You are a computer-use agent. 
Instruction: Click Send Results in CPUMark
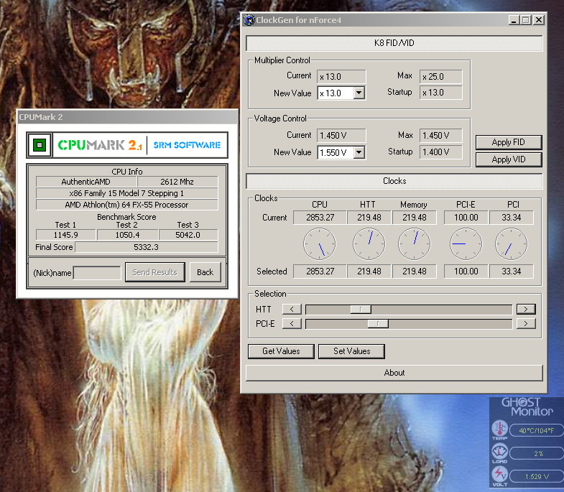point(155,272)
